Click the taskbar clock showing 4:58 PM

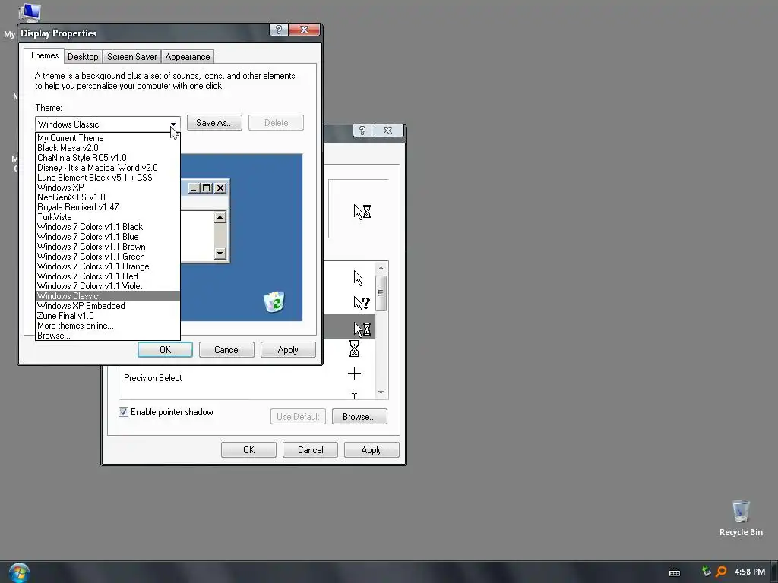tap(750, 572)
